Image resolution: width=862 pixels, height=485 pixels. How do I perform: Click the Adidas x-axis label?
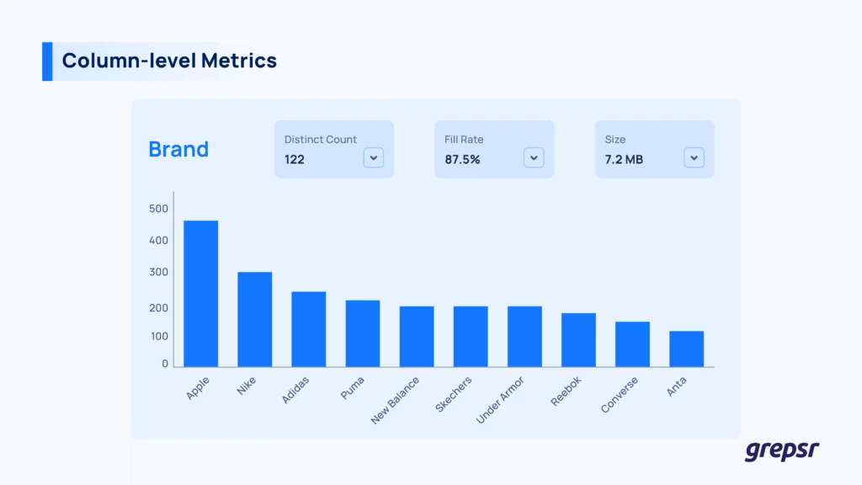295,390
